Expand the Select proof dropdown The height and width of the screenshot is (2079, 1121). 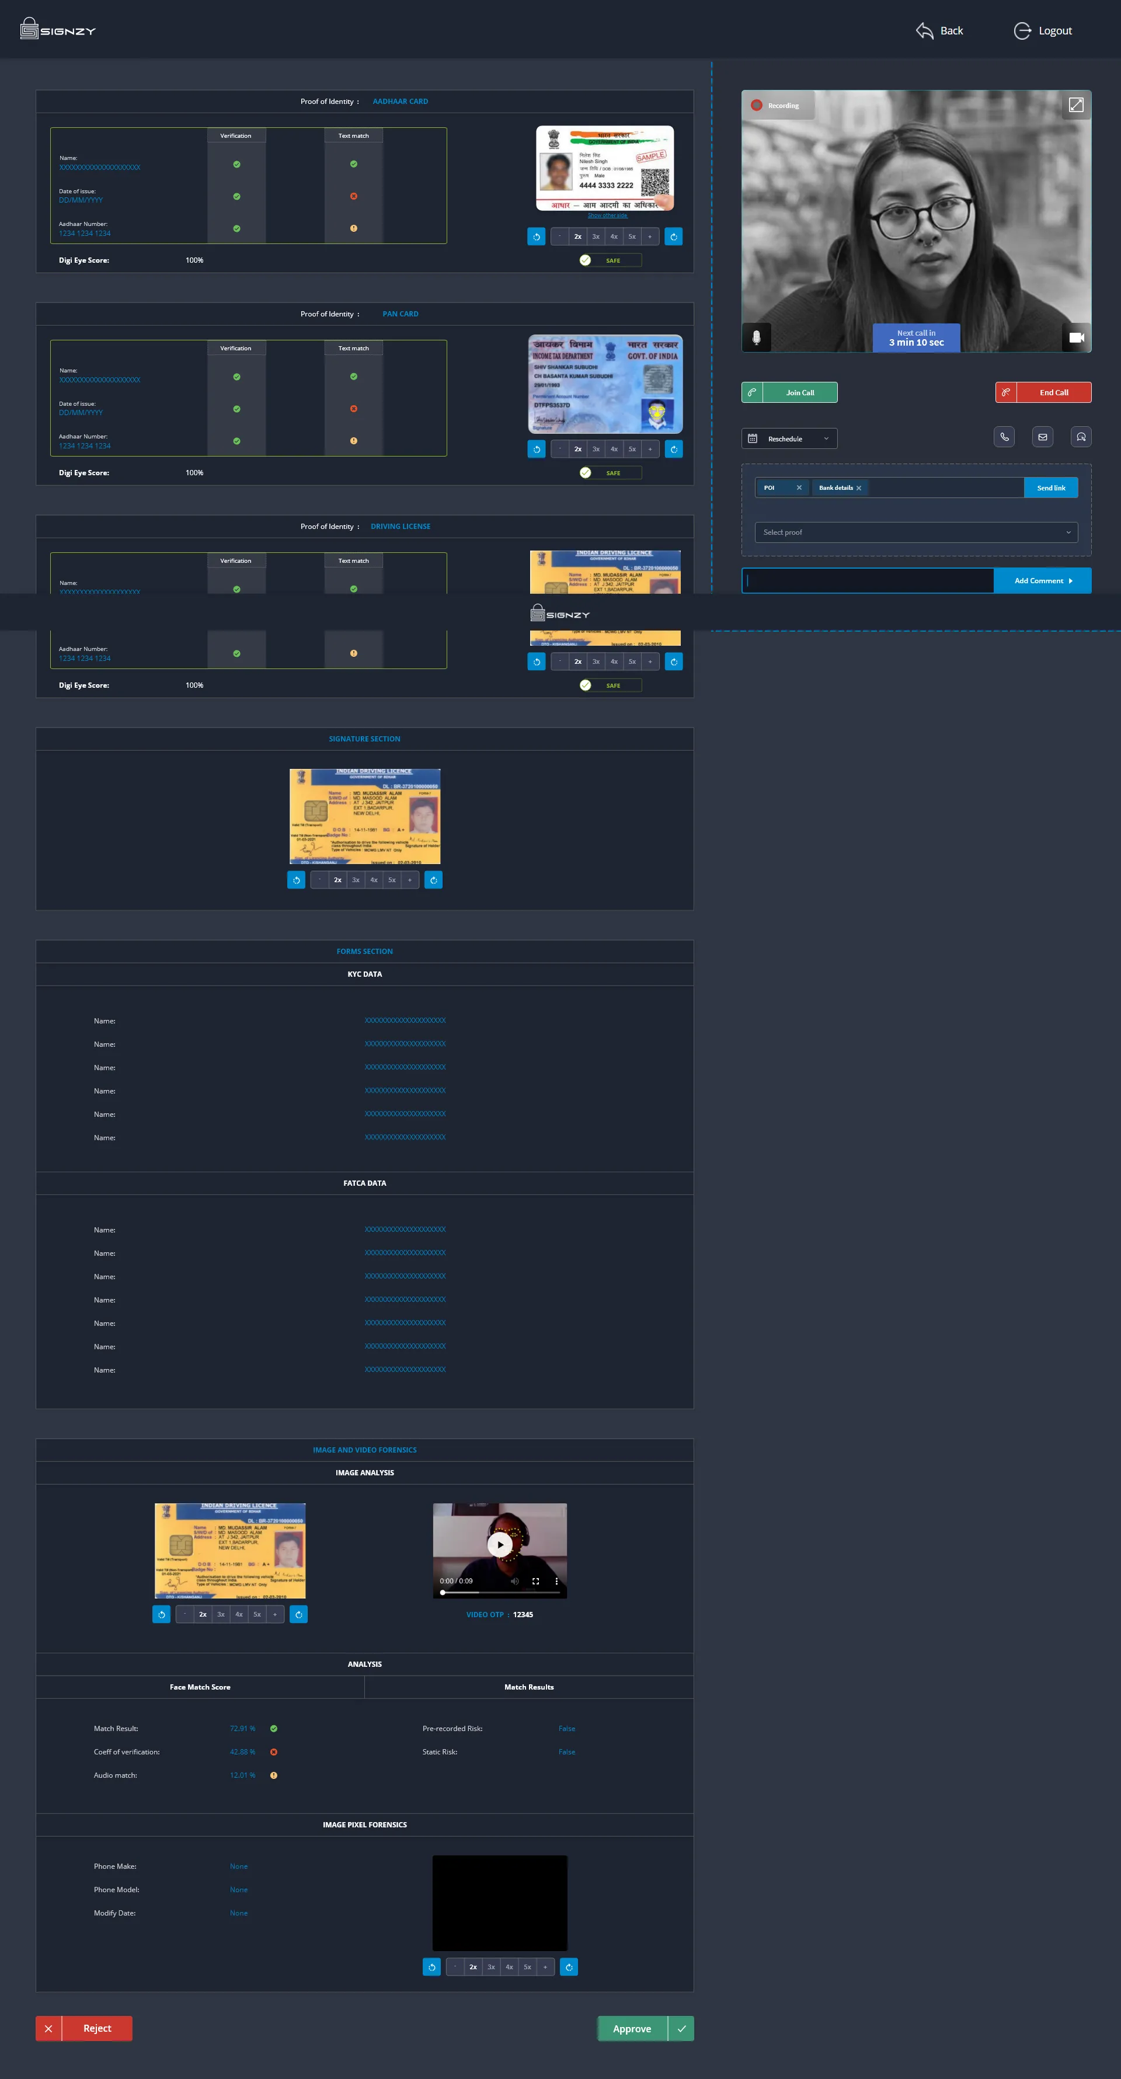coord(916,532)
